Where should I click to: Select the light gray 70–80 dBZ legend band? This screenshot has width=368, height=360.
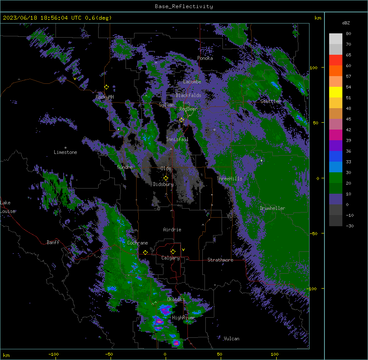tap(336, 39)
